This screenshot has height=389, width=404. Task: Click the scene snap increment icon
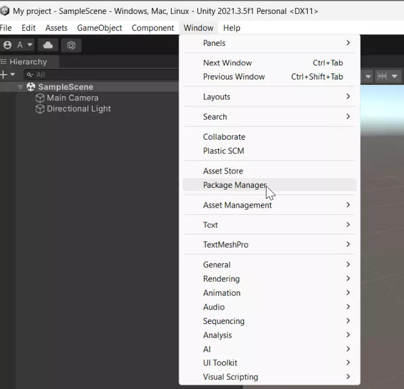pos(382,76)
